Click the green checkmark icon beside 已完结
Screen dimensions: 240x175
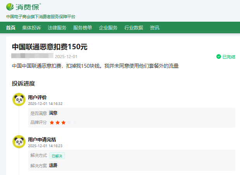click(218, 57)
